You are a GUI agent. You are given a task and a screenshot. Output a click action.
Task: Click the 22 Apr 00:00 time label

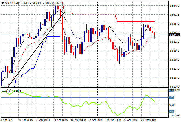131,120
